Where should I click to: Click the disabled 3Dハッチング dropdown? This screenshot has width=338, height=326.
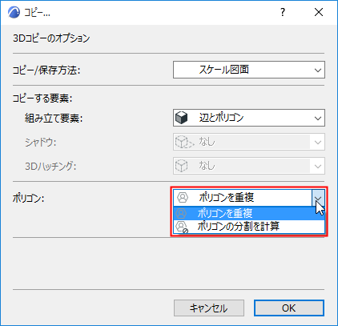tap(249, 166)
